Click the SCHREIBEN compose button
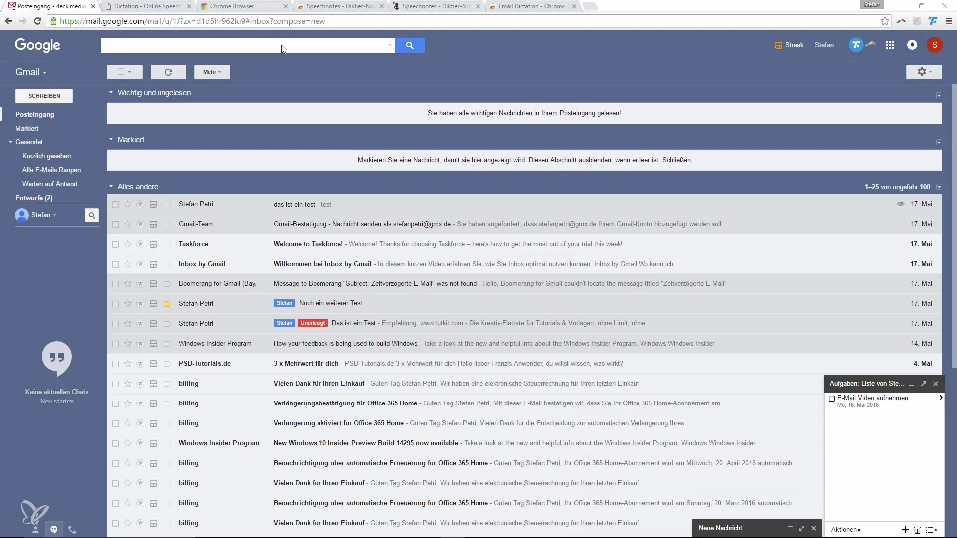The width and height of the screenshot is (957, 538). coord(44,96)
